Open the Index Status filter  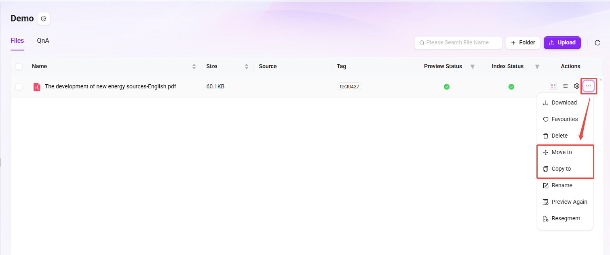[x=537, y=67]
